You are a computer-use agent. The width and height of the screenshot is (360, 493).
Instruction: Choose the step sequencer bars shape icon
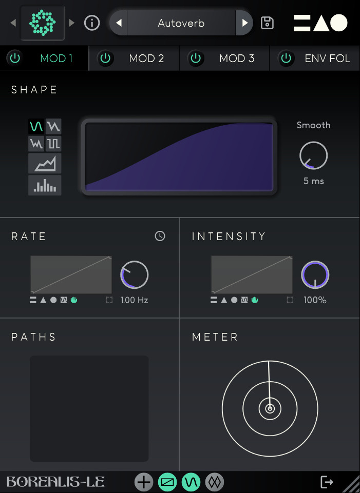(45, 185)
